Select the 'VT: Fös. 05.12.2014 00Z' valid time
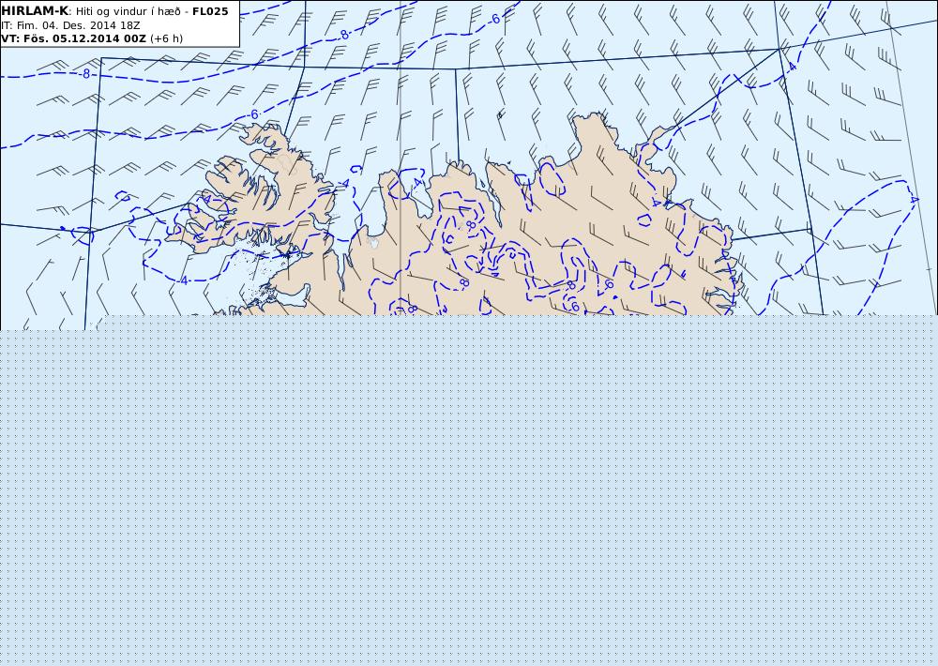 coord(73,38)
